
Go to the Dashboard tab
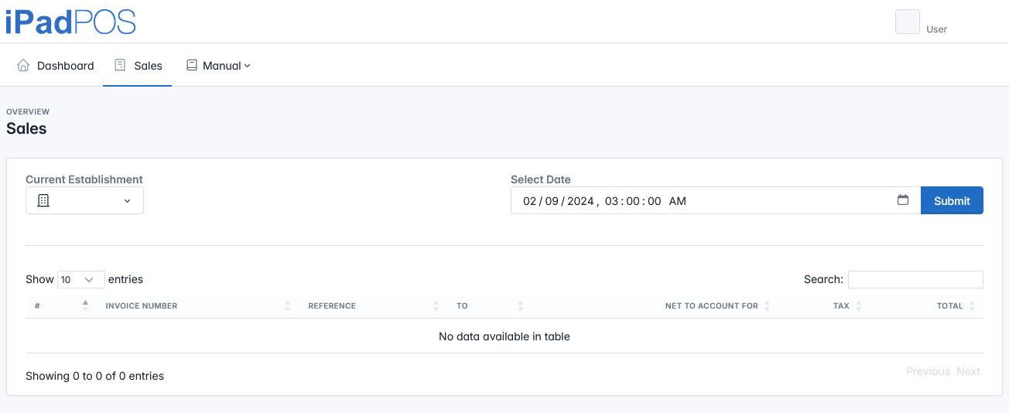tap(65, 66)
